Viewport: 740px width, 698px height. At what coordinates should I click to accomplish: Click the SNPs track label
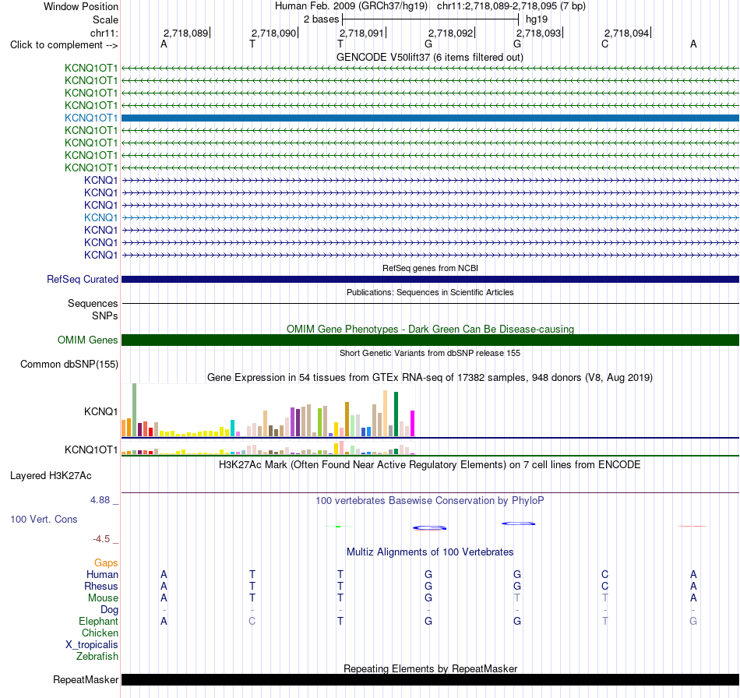(105, 316)
